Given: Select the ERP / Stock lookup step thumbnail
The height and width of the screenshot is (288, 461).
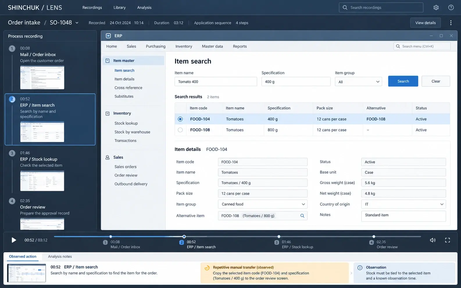Looking at the screenshot, I should [42, 181].
